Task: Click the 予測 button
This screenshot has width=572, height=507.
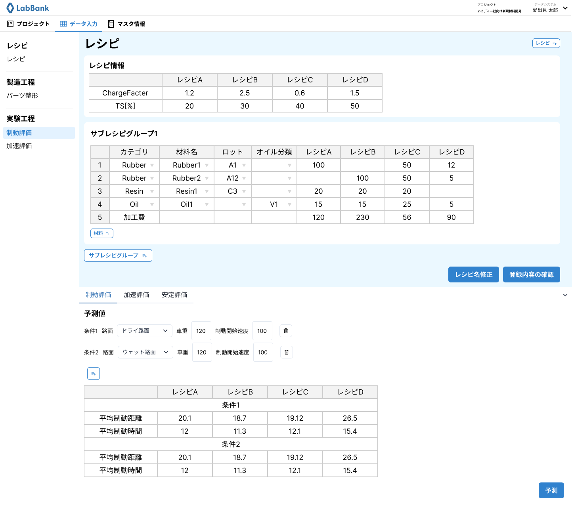Action: tap(551, 490)
